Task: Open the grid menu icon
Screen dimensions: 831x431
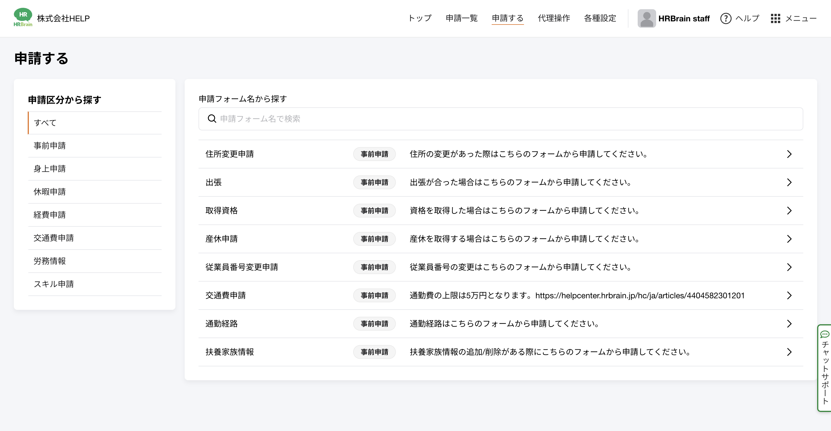Action: pyautogui.click(x=775, y=18)
